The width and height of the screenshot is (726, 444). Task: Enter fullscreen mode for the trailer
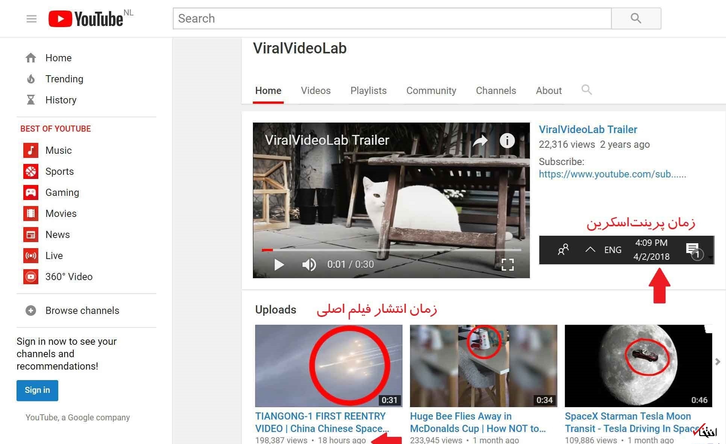pyautogui.click(x=508, y=265)
